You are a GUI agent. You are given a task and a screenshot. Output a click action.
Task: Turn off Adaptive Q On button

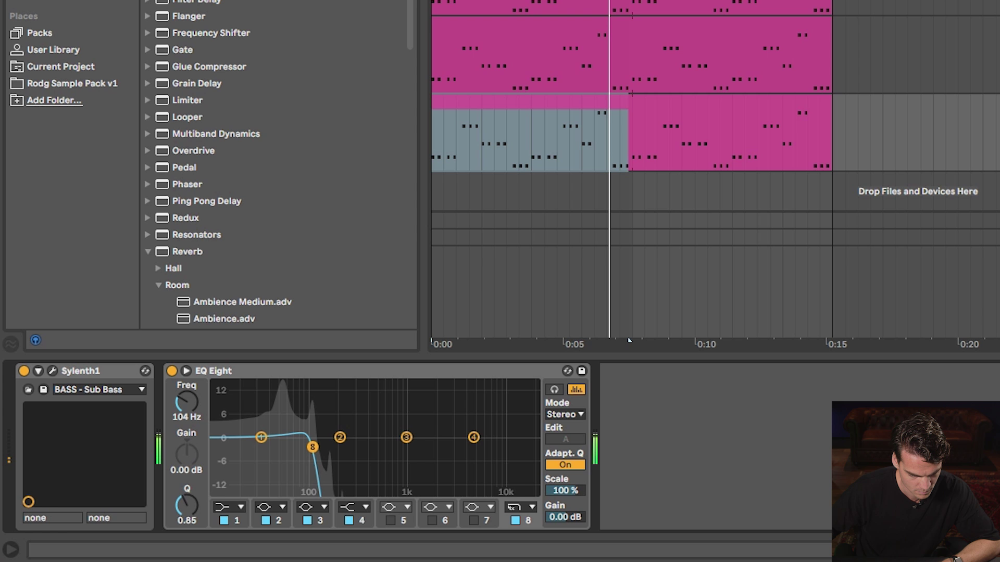pyautogui.click(x=565, y=465)
